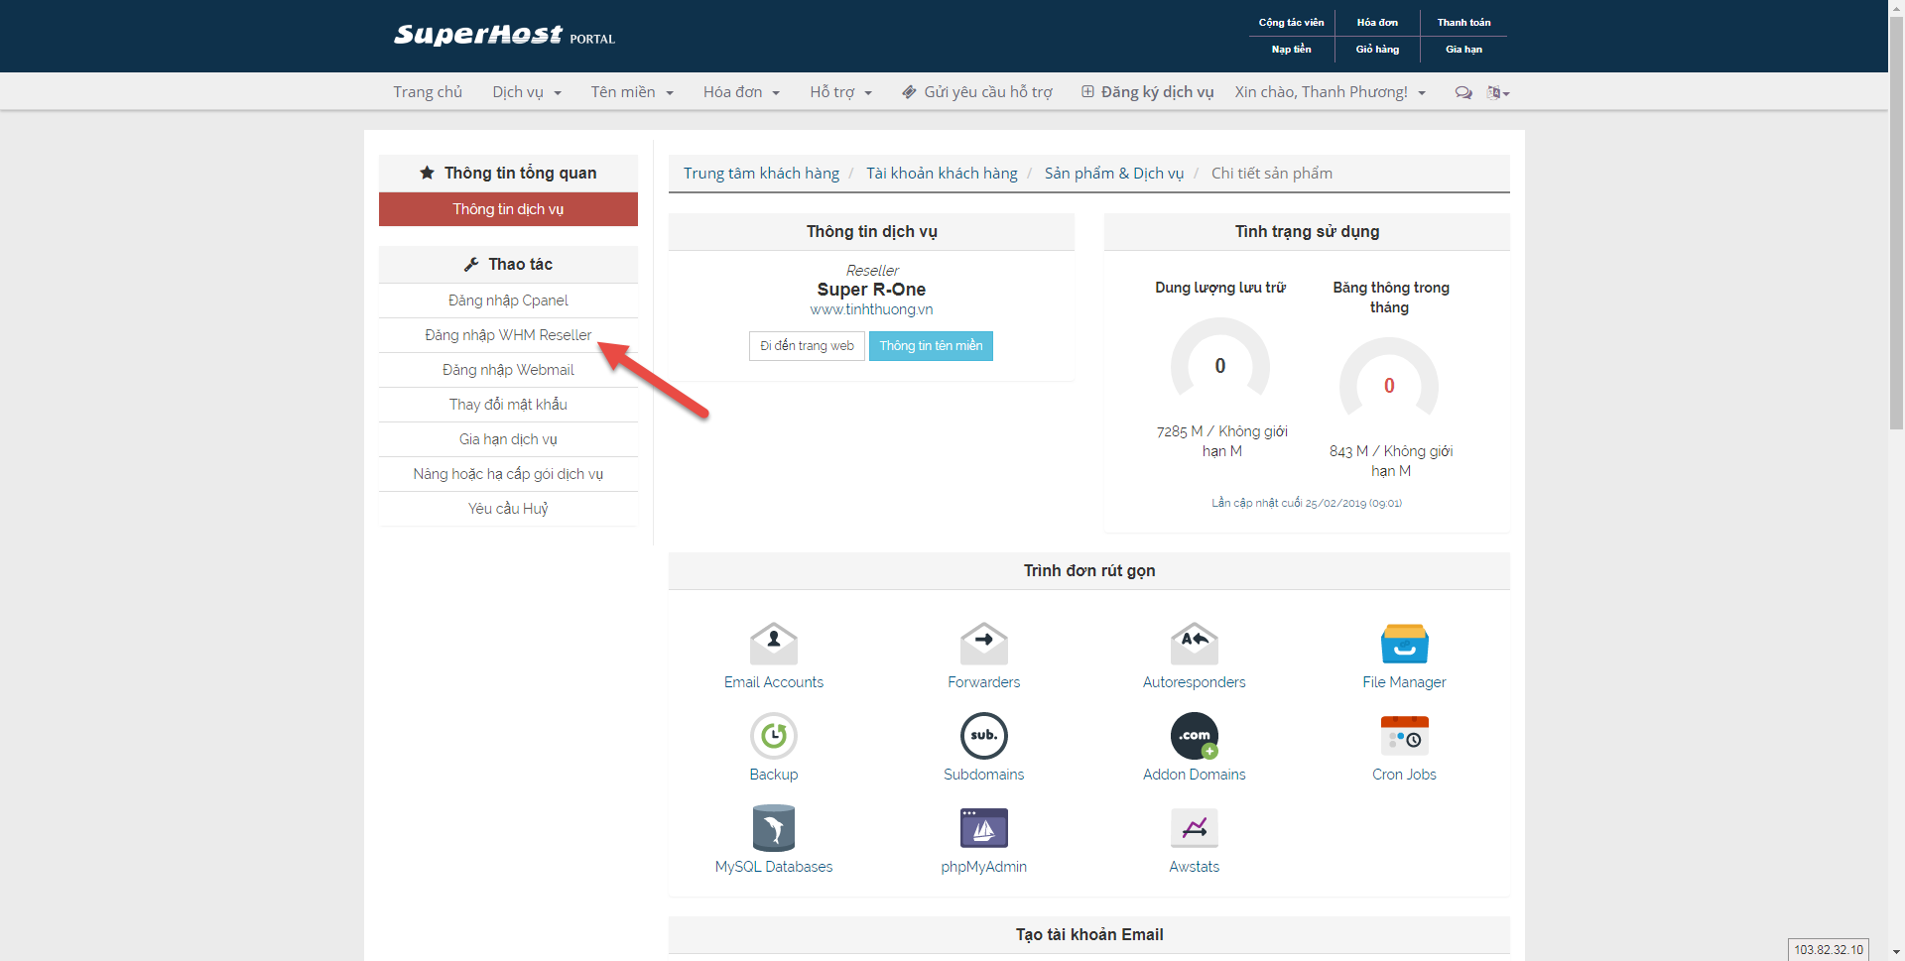Open the Xin chào, Thanh Phương account menu
The height and width of the screenshot is (961, 1905).
tap(1330, 92)
